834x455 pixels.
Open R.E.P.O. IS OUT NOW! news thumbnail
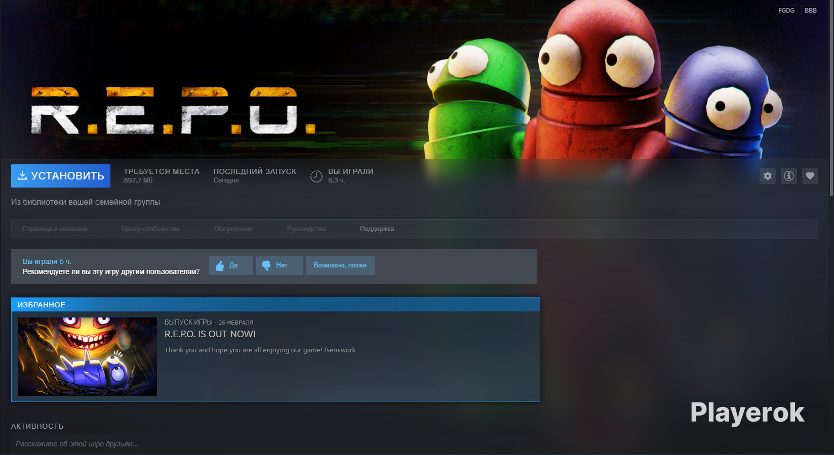click(87, 356)
